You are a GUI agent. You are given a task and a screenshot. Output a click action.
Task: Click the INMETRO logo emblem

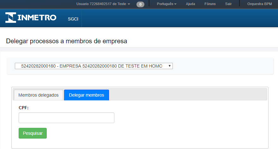(x=10, y=18)
